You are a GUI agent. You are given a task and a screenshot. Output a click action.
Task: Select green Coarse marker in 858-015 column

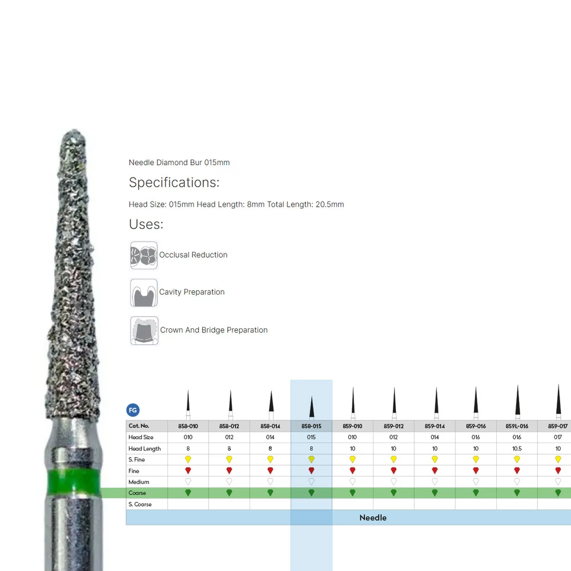(311, 493)
